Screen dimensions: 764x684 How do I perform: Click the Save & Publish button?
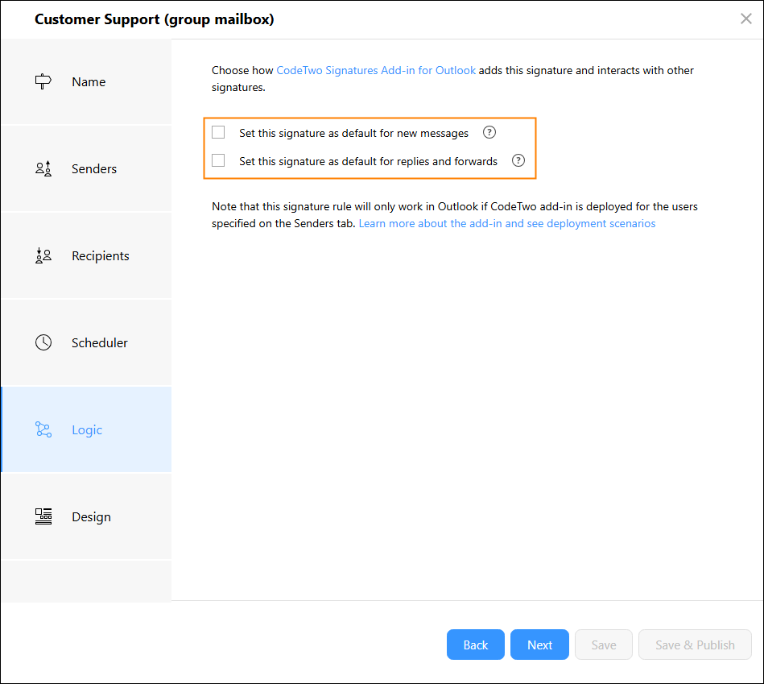click(x=695, y=645)
